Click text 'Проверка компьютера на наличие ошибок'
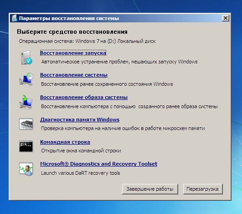This screenshot has height=214, width=242. [x=90, y=128]
